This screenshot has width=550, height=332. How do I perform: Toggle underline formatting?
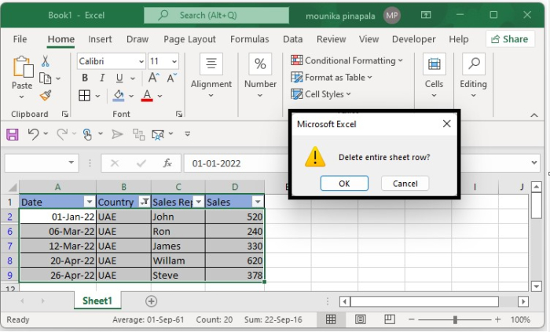pyautogui.click(x=119, y=78)
